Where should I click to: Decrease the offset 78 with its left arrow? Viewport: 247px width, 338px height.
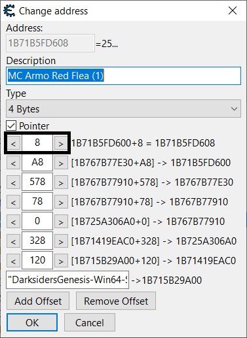coord(13,202)
